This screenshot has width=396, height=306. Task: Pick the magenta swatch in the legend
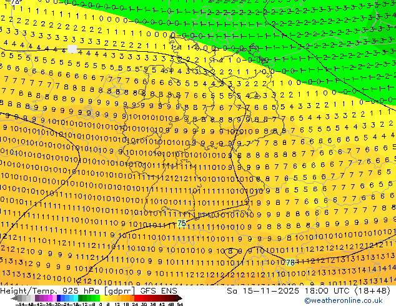point(50,299)
